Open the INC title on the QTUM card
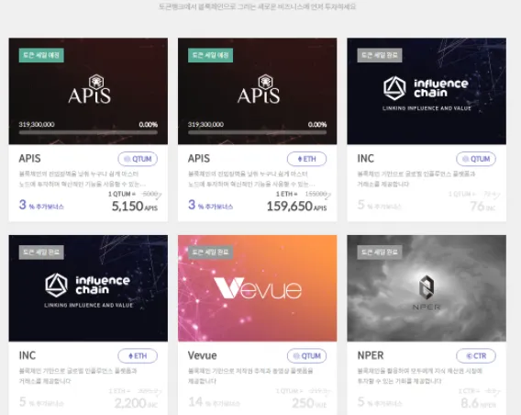The width and height of the screenshot is (521, 415). (x=365, y=158)
